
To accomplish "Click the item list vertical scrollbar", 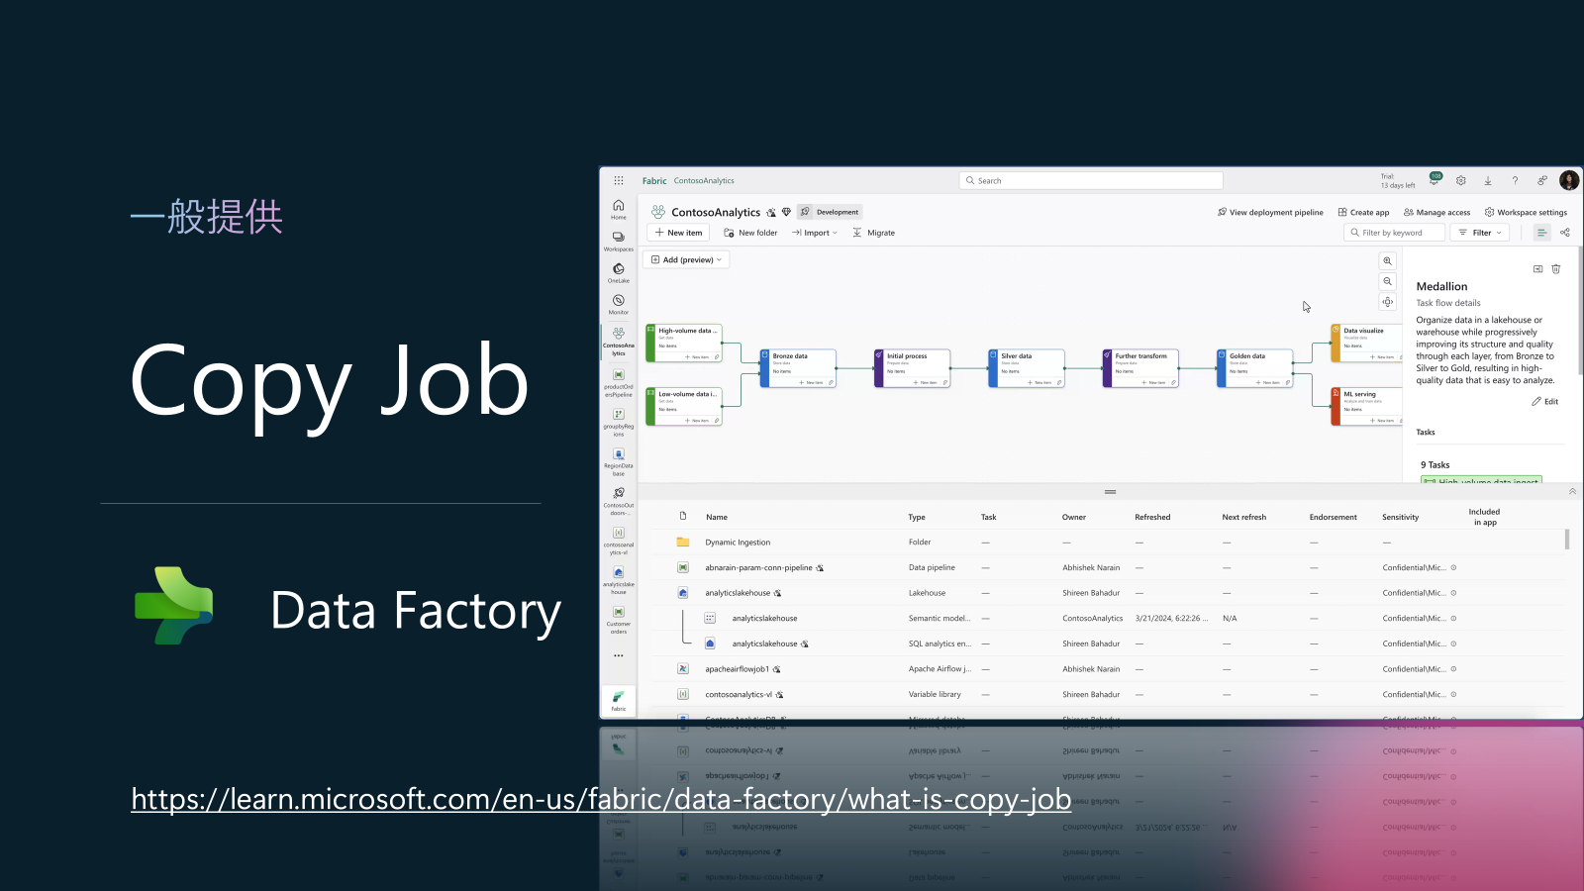I will point(1567,540).
